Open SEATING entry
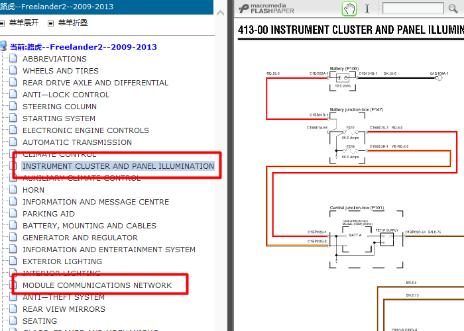The image size is (464, 331). coord(40,321)
